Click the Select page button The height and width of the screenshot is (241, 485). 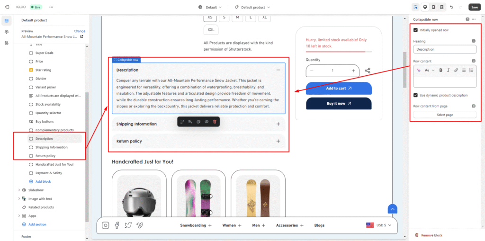click(x=445, y=115)
